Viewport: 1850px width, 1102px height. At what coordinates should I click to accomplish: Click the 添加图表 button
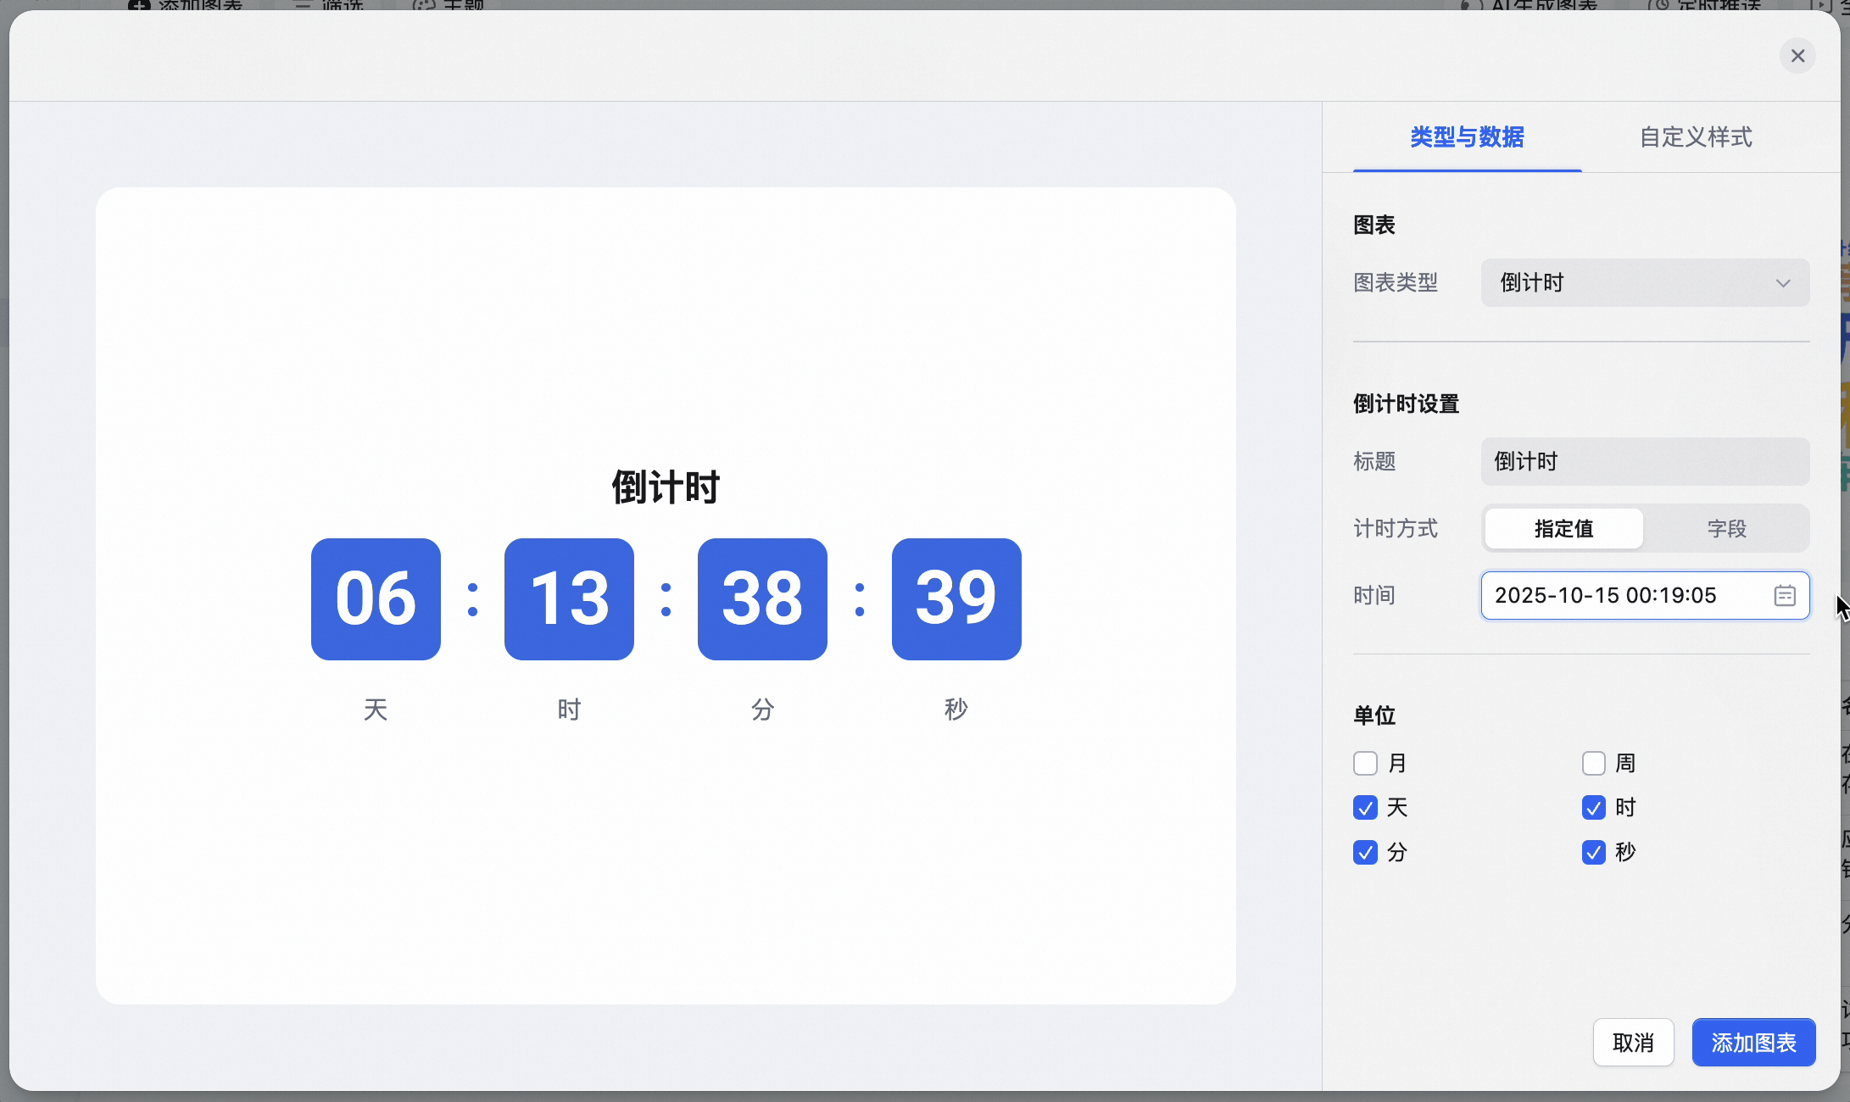point(1753,1043)
